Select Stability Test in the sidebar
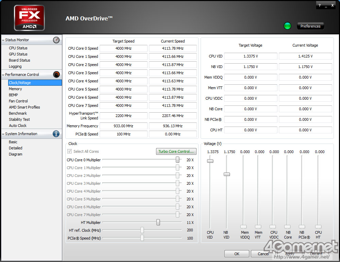The image size is (340, 262). click(x=19, y=119)
